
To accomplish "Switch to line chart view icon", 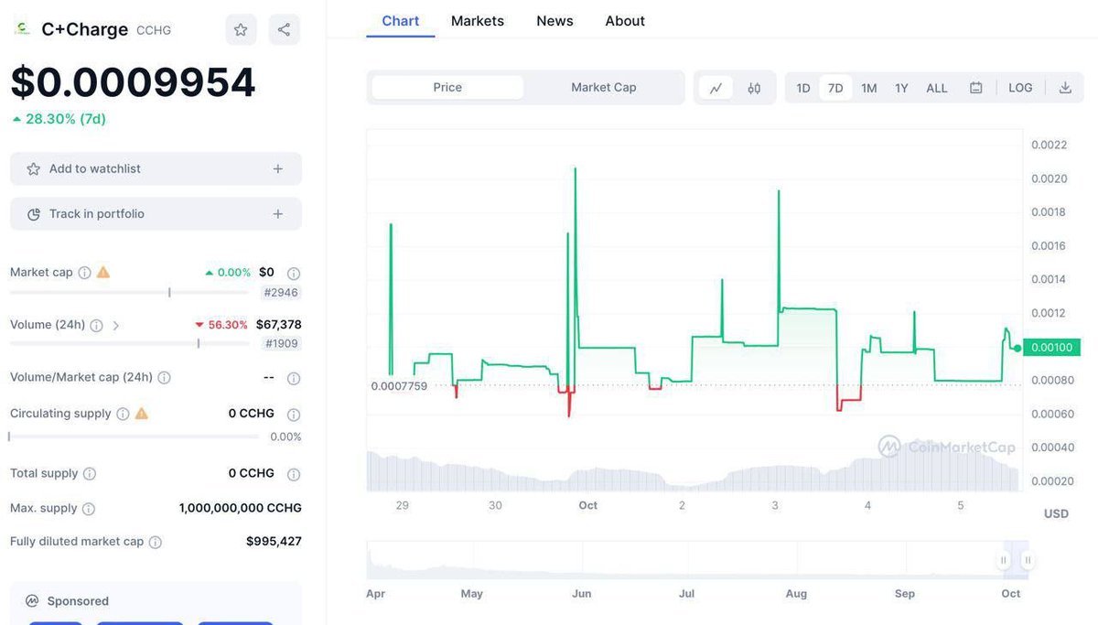I will [716, 88].
